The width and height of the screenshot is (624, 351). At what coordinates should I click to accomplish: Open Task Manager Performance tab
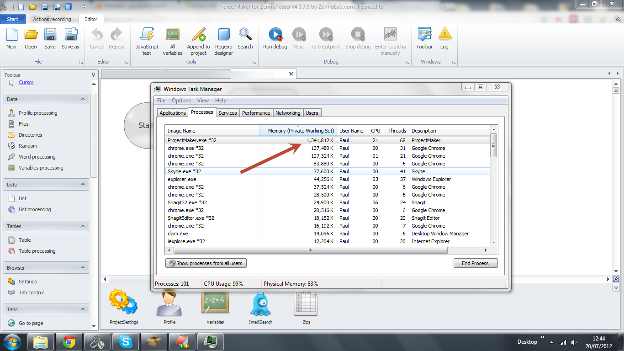pyautogui.click(x=256, y=113)
